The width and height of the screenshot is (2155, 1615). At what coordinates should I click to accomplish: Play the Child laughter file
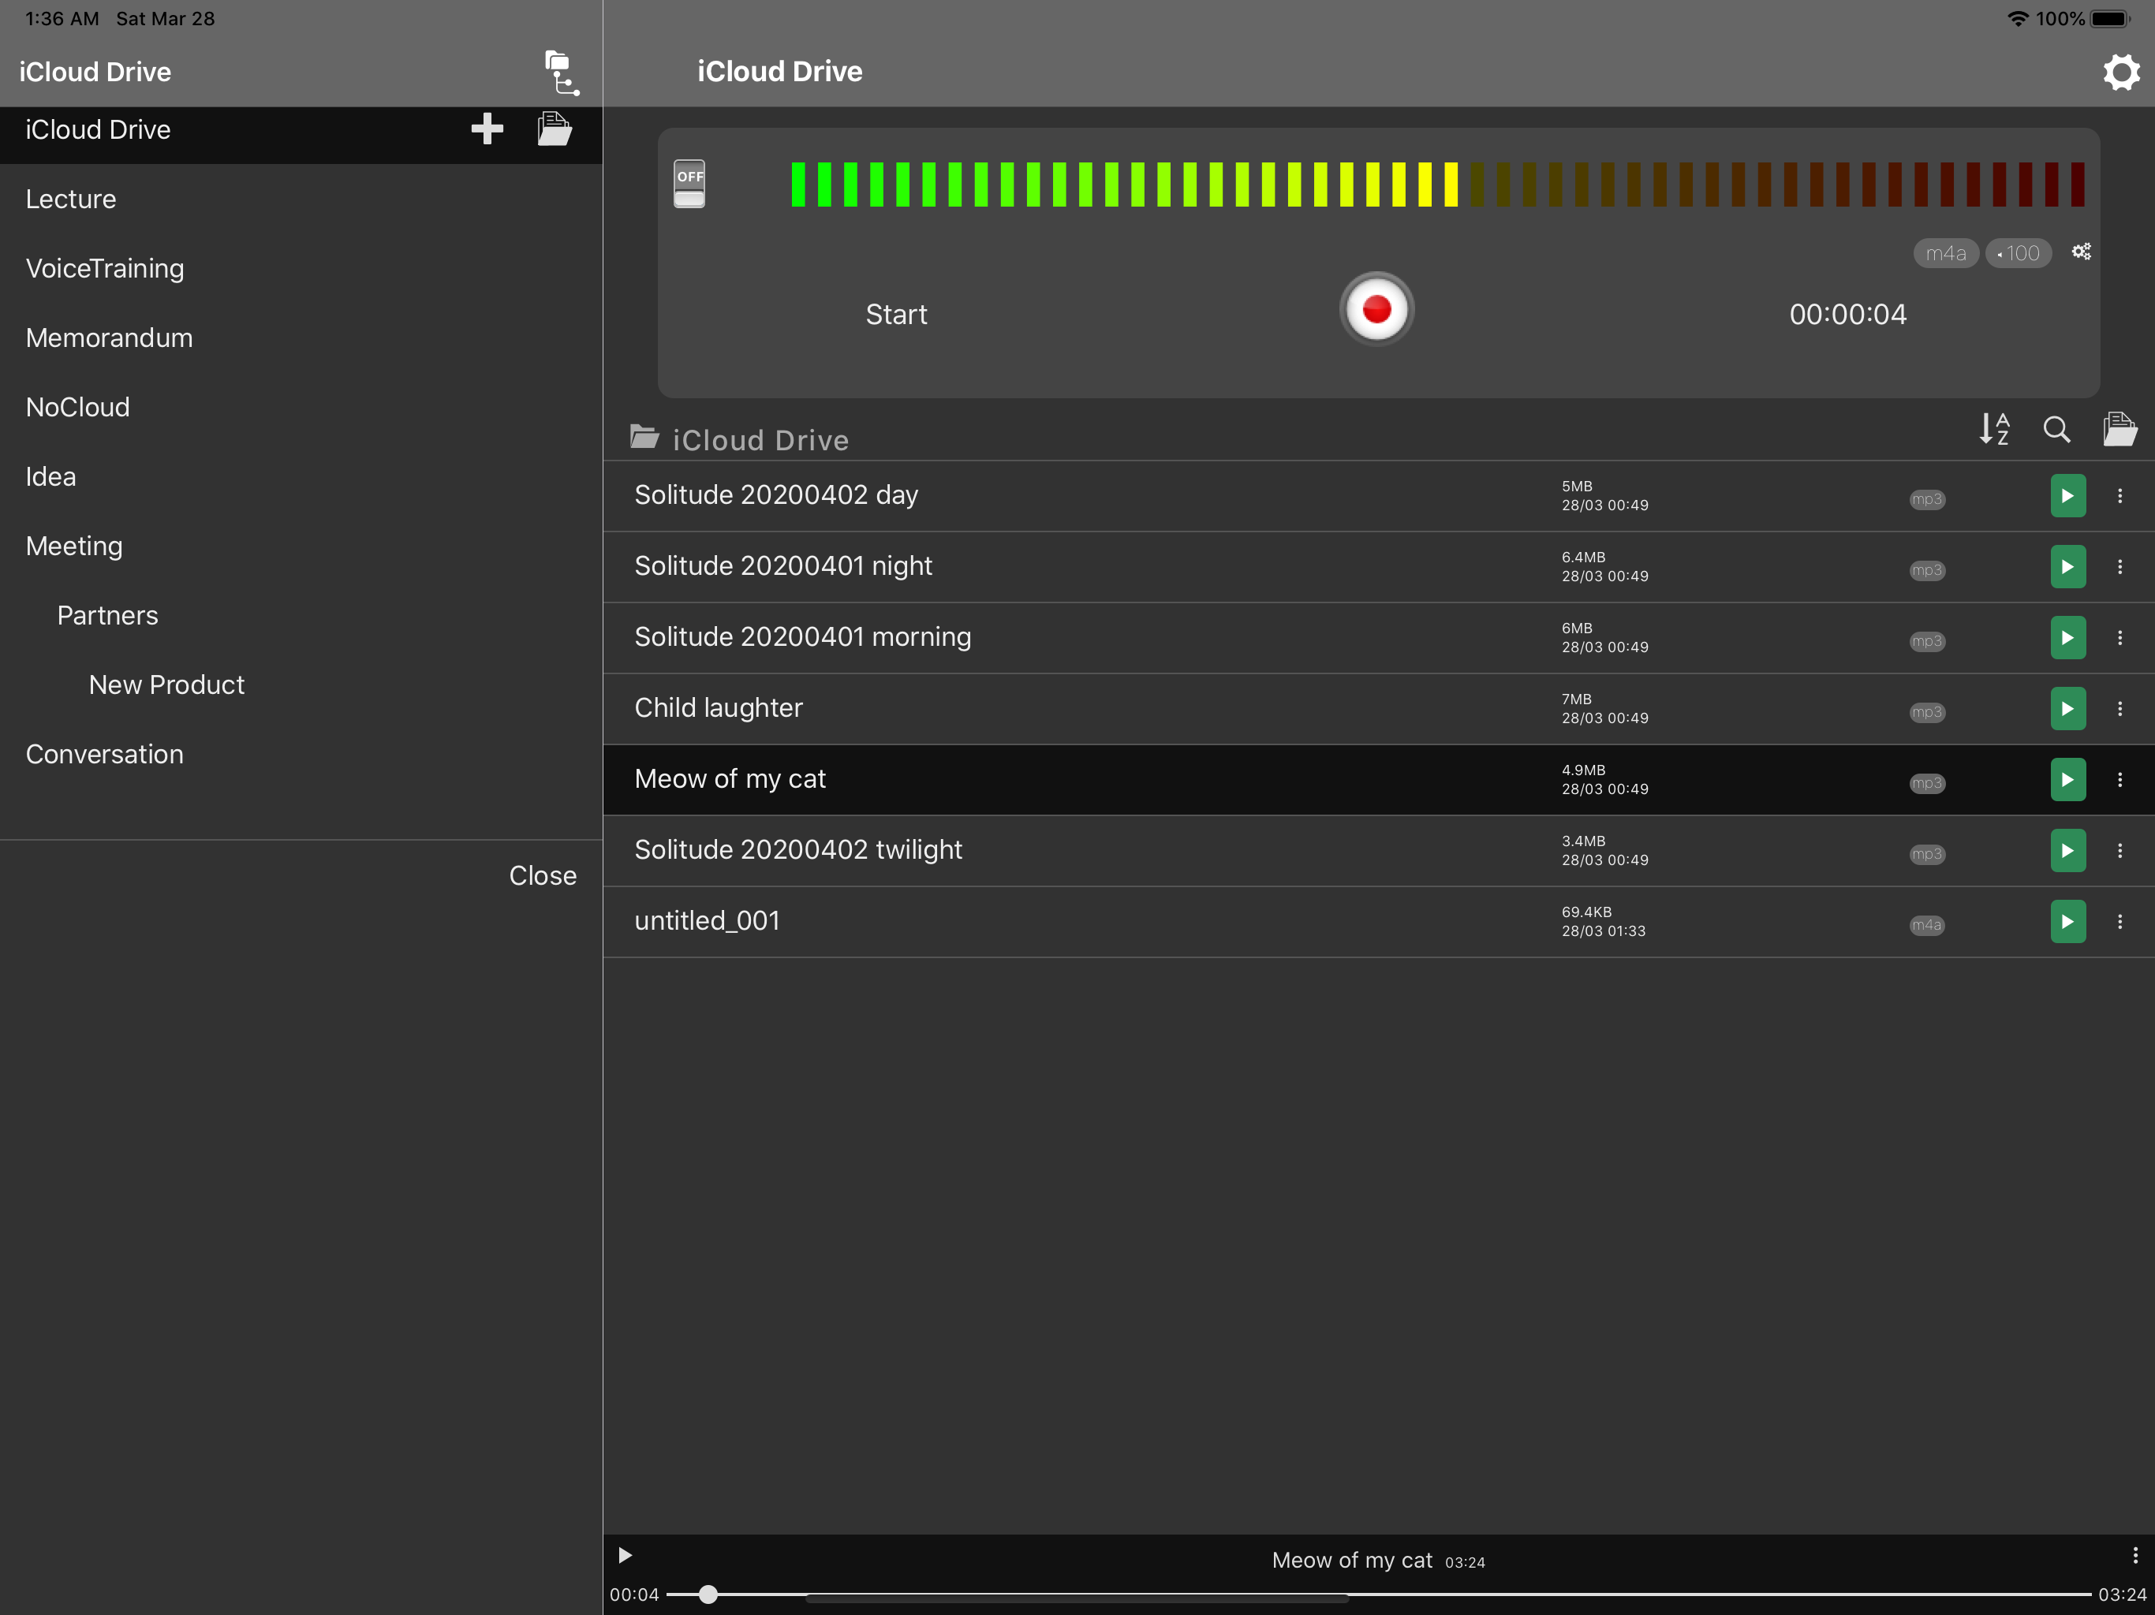(2067, 709)
